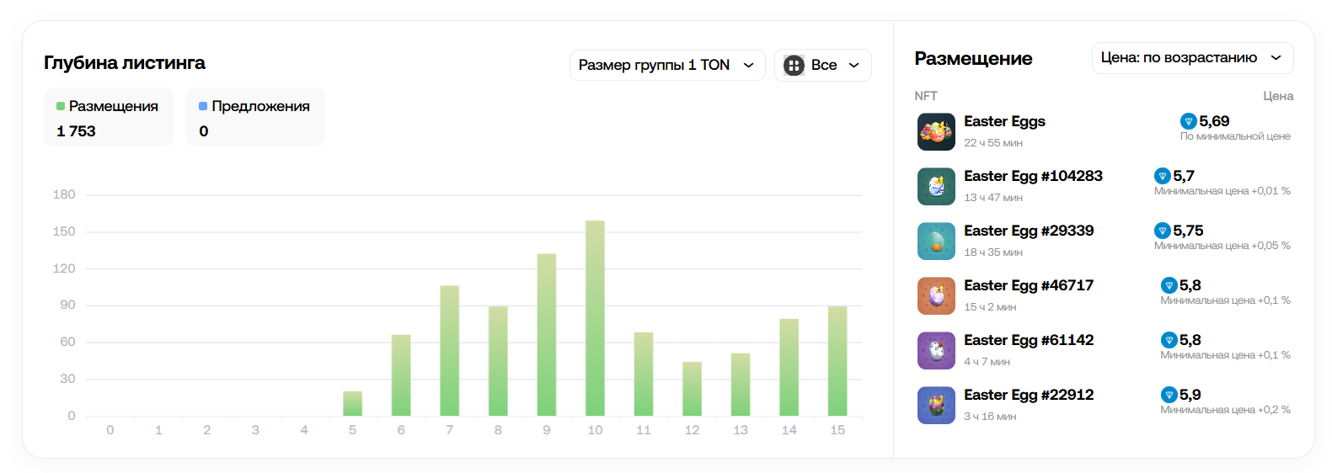1332x473 pixels.
Task: Click TON coin icon beside 5,69 price
Action: 1189,121
